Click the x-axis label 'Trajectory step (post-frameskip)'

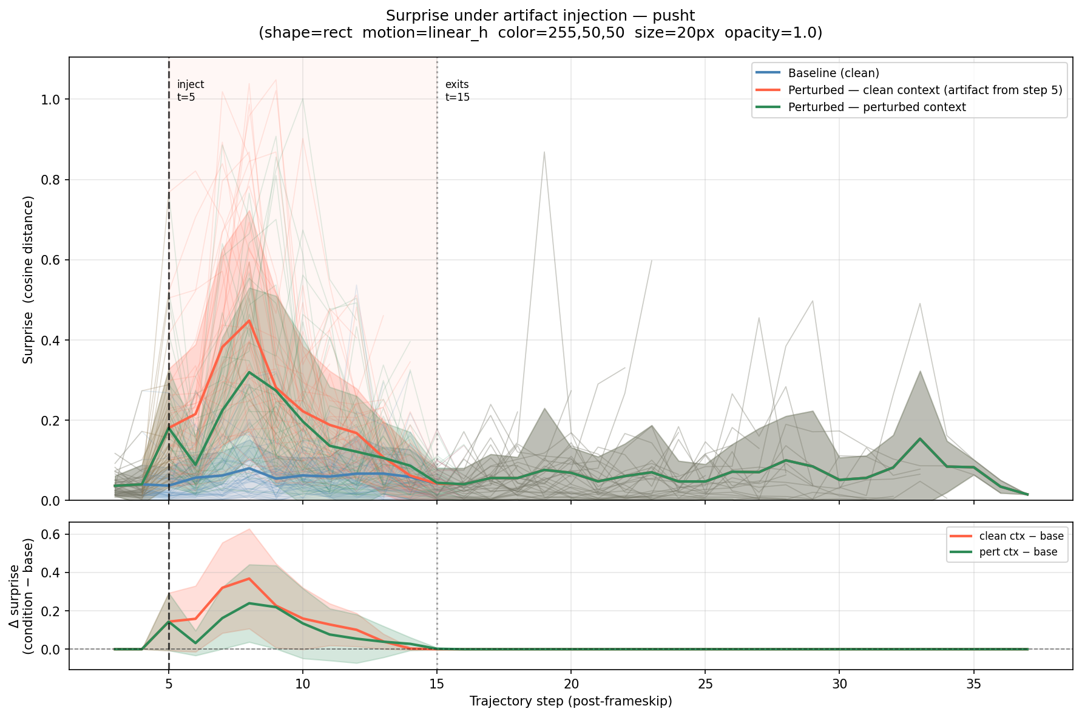571,701
